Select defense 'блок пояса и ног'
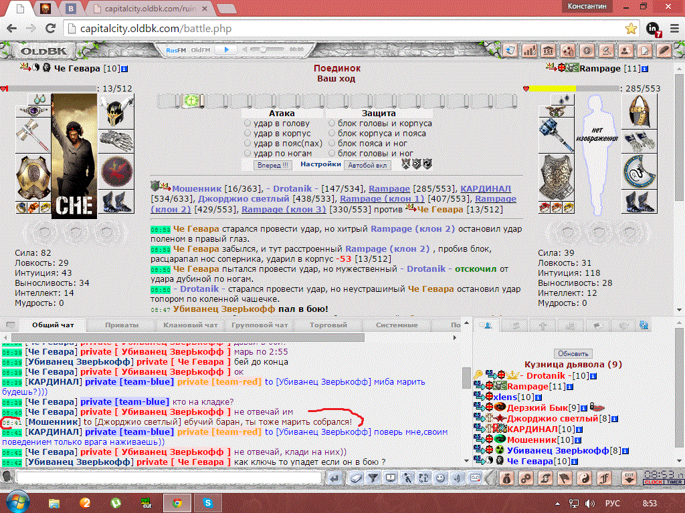Viewport: 685px width, 513px height. tap(332, 144)
